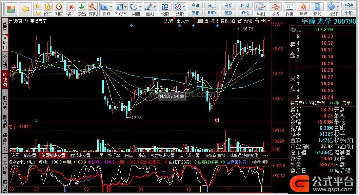Screen dimensions: 359x195
Task: Open the 分时图 sidebar tab
Action: (5, 61)
